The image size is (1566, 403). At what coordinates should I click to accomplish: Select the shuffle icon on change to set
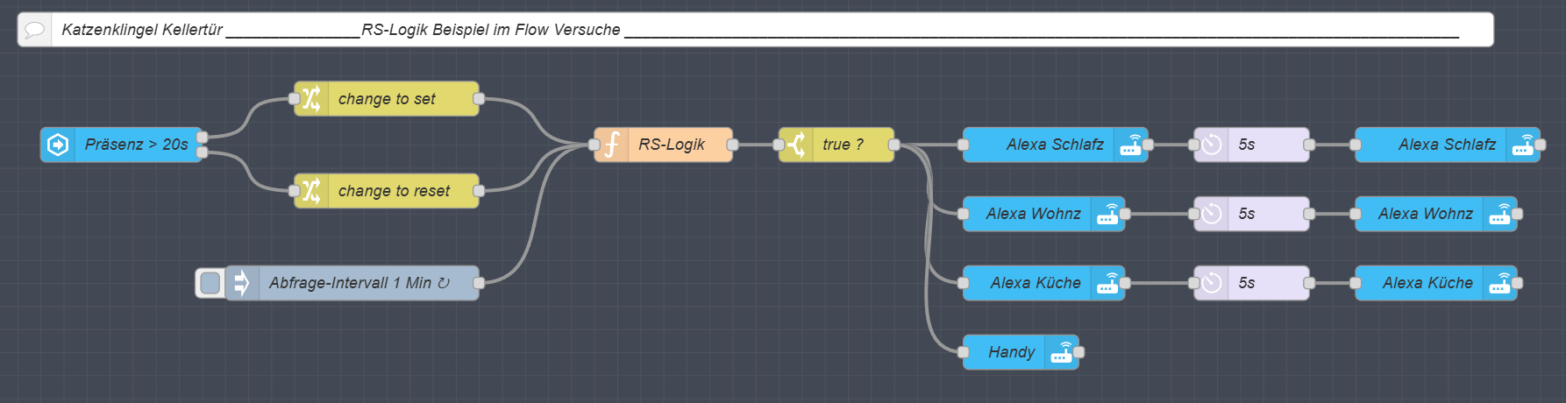311,99
